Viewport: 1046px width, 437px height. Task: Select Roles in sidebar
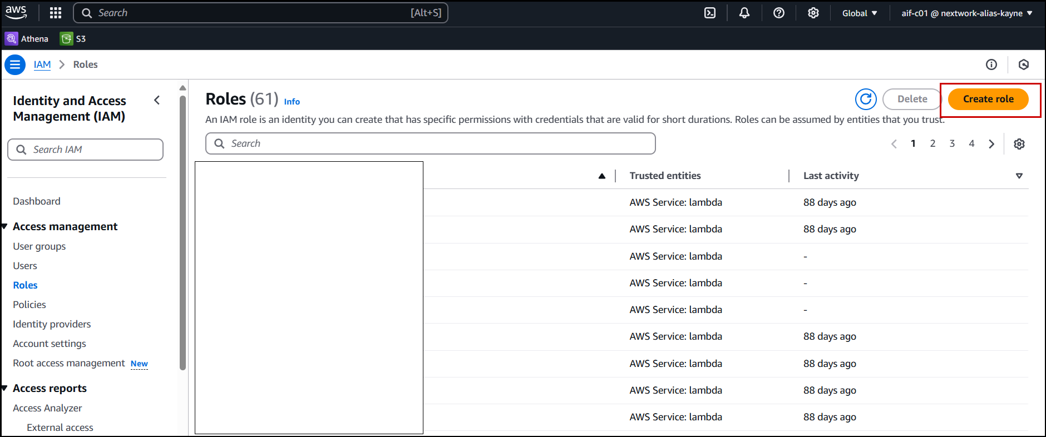(26, 285)
